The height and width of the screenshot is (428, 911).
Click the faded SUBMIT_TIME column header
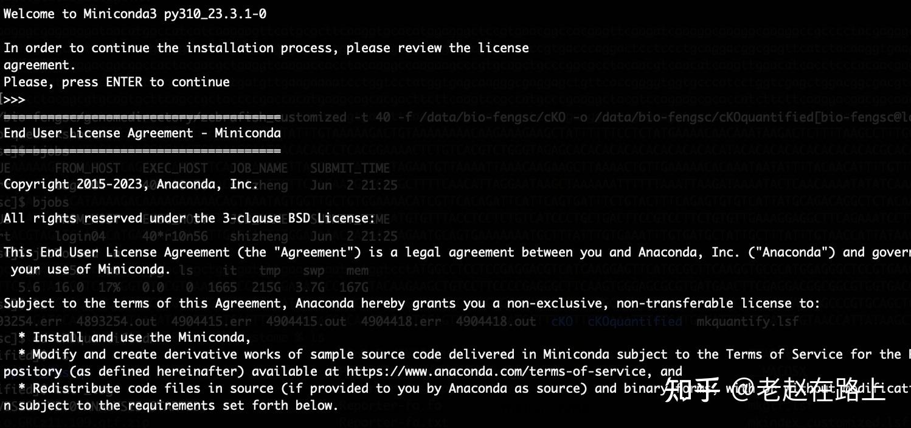pos(350,168)
